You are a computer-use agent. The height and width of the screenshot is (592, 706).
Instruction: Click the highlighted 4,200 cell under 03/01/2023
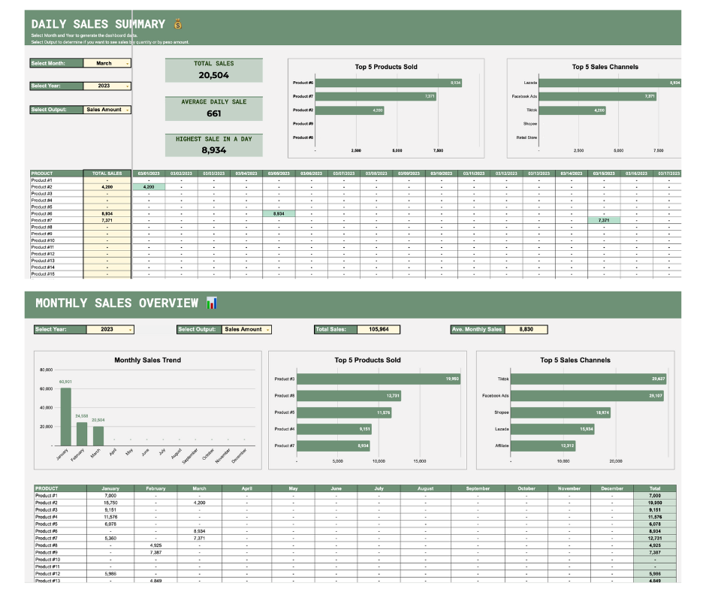click(x=149, y=187)
